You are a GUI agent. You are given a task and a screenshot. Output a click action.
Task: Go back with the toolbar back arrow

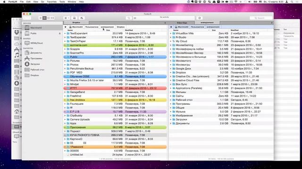[25, 18]
